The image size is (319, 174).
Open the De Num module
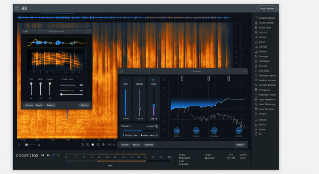pyautogui.click(x=261, y=52)
